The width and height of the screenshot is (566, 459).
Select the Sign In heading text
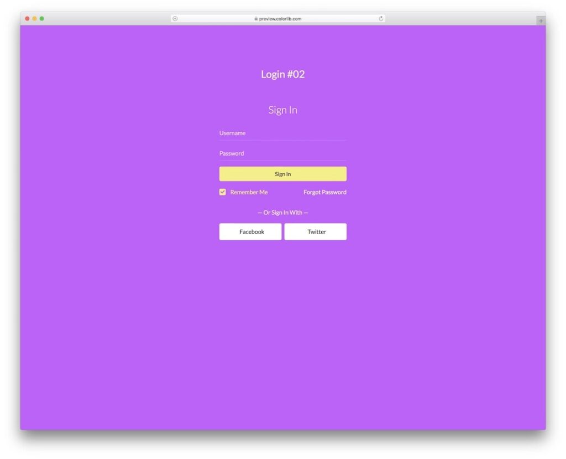pos(282,110)
